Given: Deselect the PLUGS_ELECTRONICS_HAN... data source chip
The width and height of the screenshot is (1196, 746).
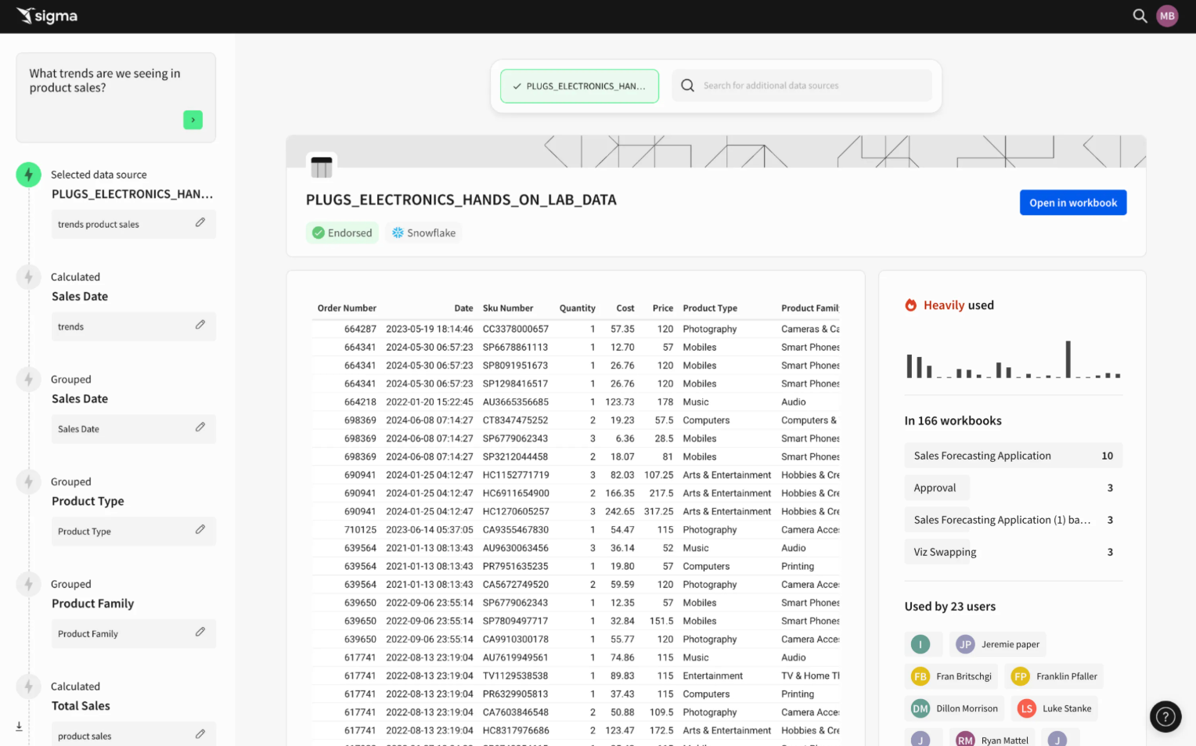Looking at the screenshot, I should [x=579, y=86].
